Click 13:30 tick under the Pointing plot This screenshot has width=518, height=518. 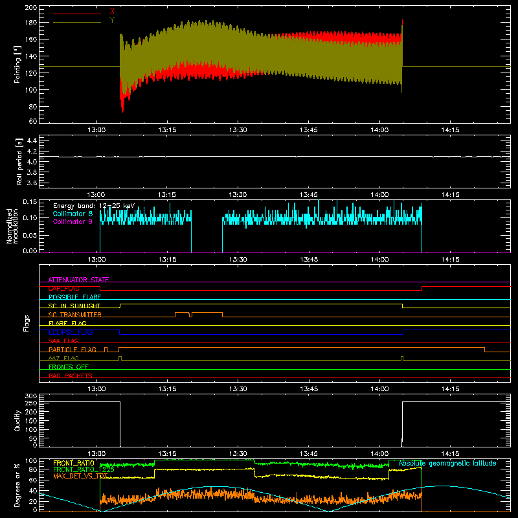pyautogui.click(x=238, y=130)
